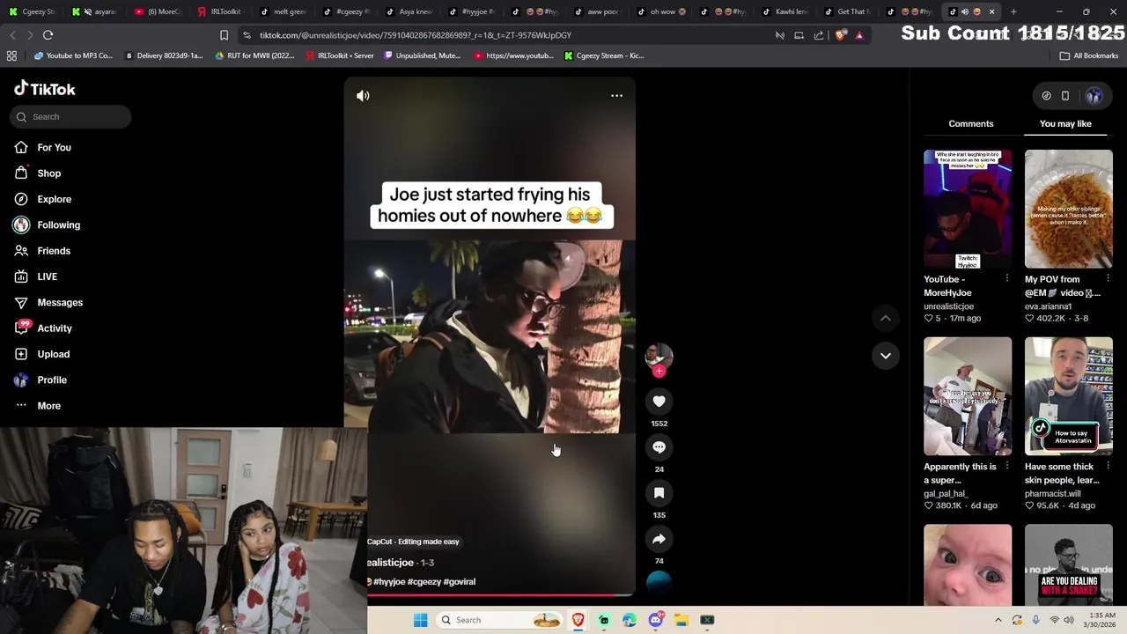Switch to the You may like tab

tap(1065, 123)
